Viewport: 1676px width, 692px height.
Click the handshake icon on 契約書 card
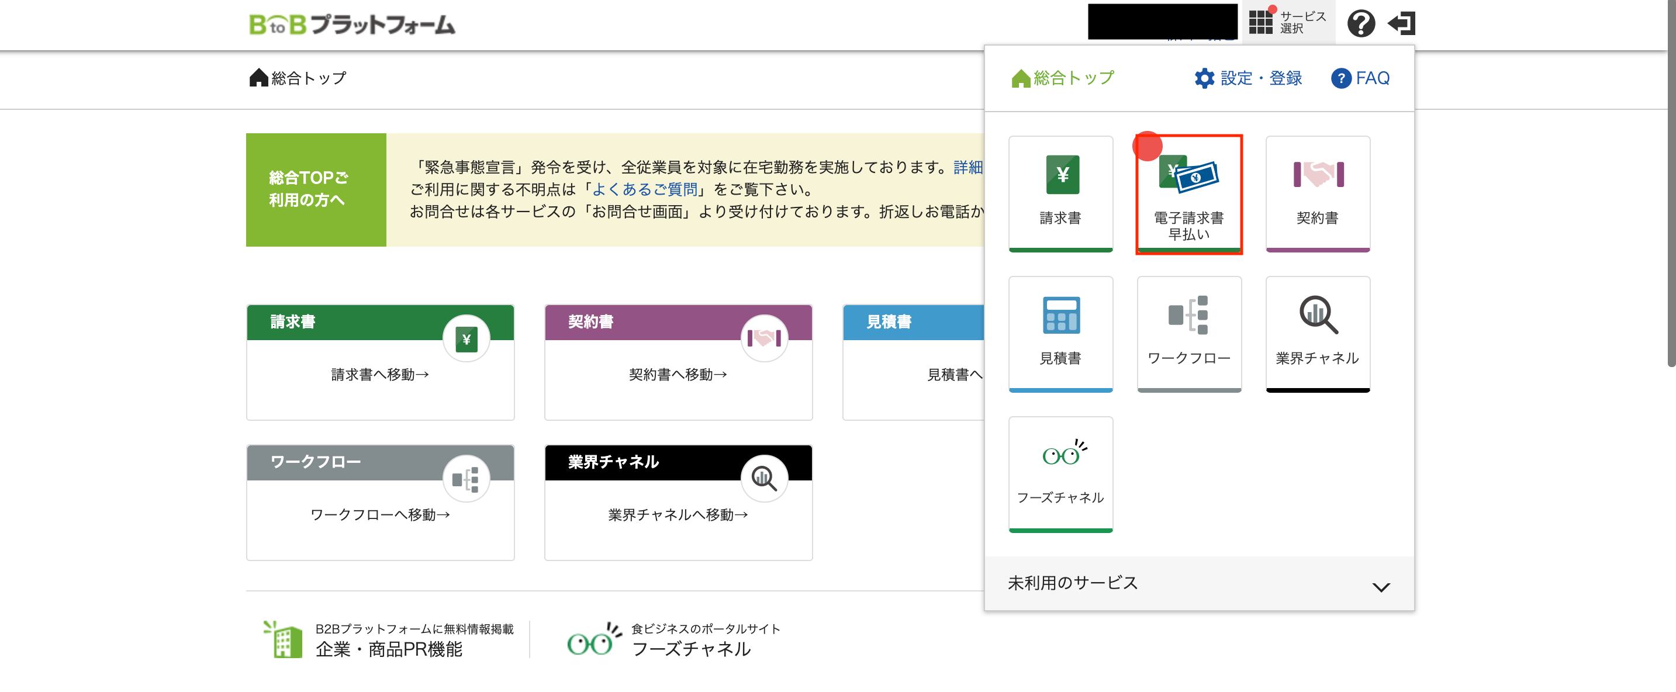[x=764, y=339]
